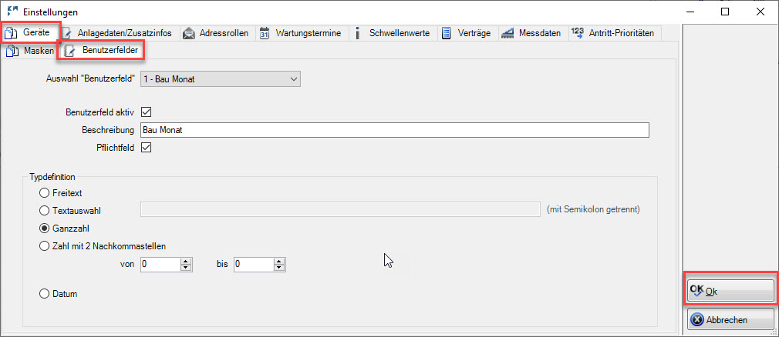
Task: Click the Abbrechen button
Action: pyautogui.click(x=730, y=320)
